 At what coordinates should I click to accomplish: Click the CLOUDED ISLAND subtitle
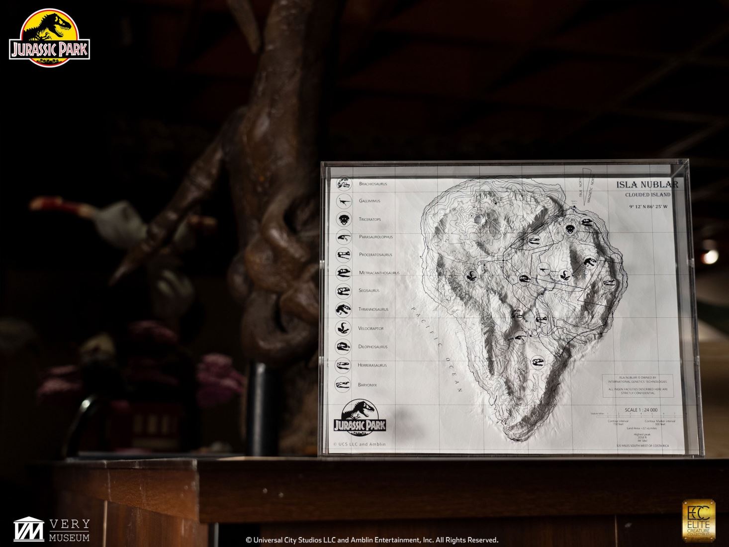click(648, 194)
